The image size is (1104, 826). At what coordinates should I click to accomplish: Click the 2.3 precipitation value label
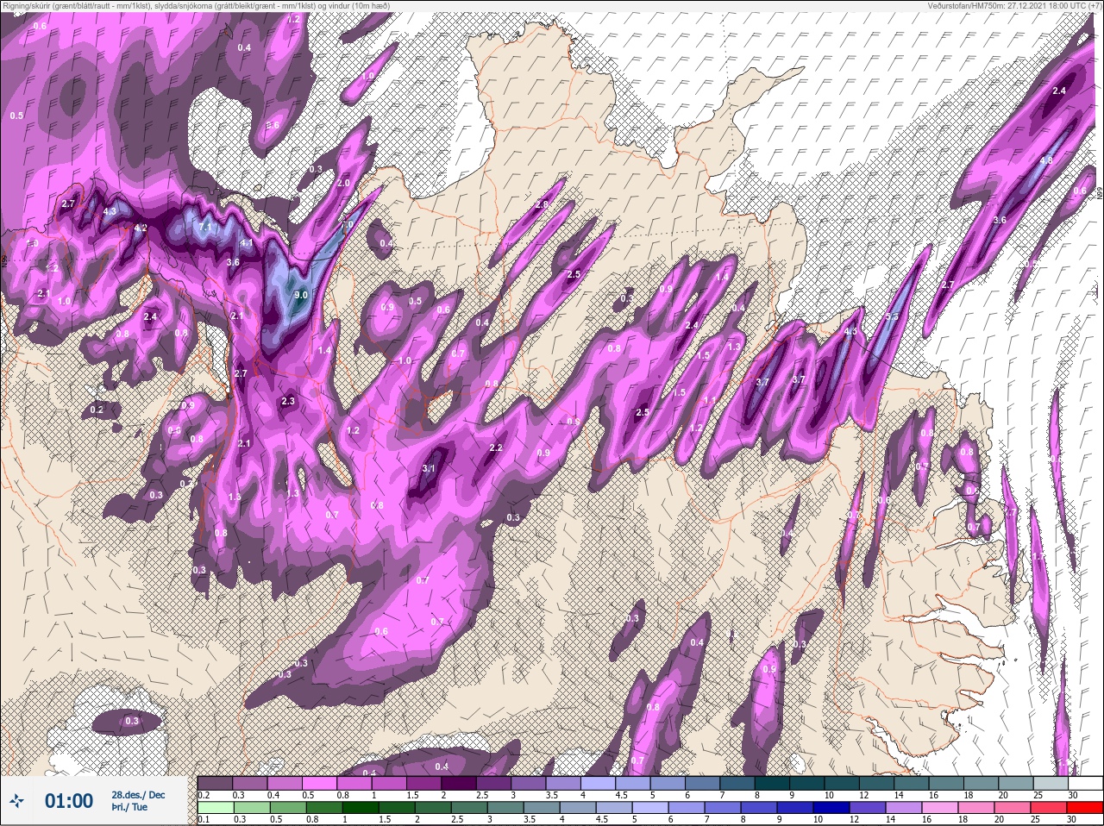pyautogui.click(x=288, y=402)
